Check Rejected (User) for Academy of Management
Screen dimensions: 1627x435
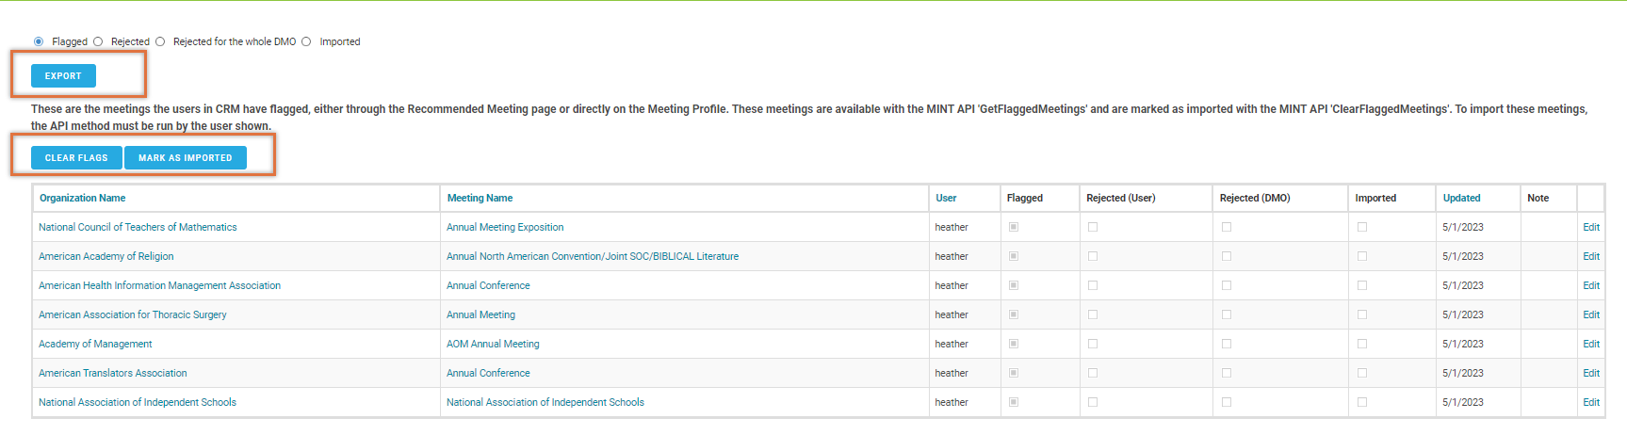[x=1093, y=344]
